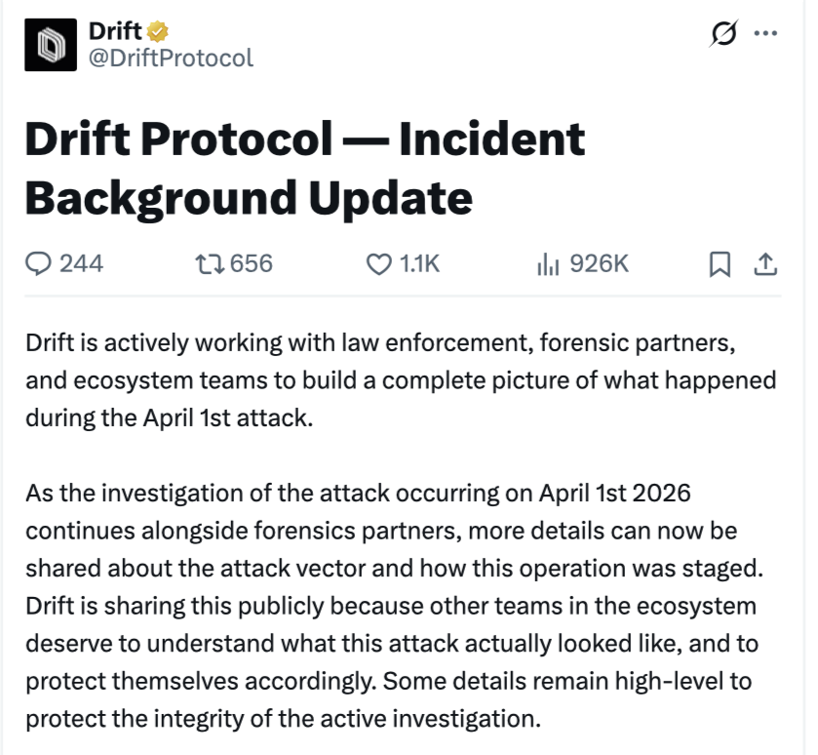Open profile via the Drift display name

(x=113, y=29)
